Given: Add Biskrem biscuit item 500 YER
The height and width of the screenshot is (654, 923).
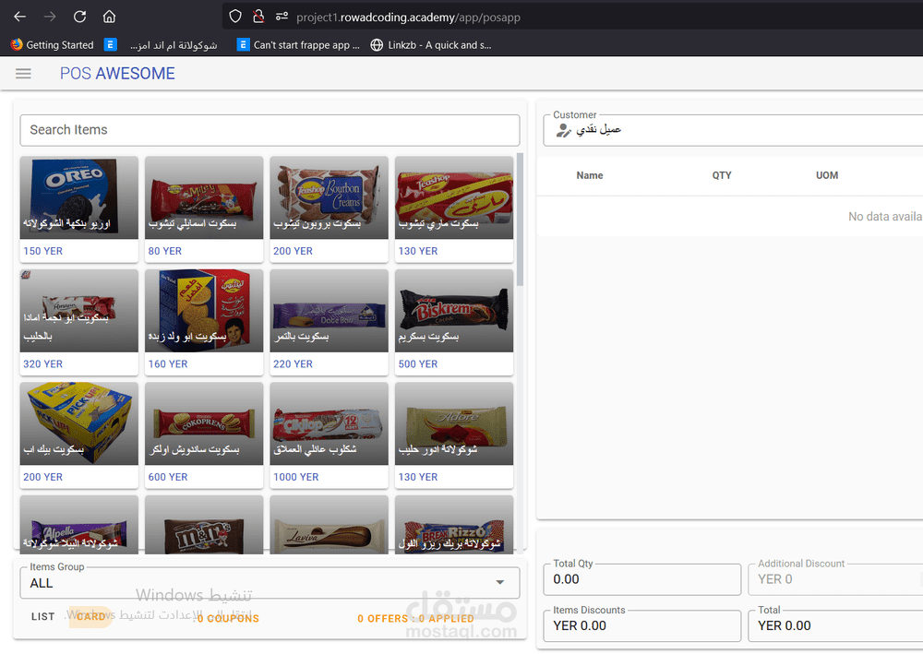Looking at the screenshot, I should 454,322.
